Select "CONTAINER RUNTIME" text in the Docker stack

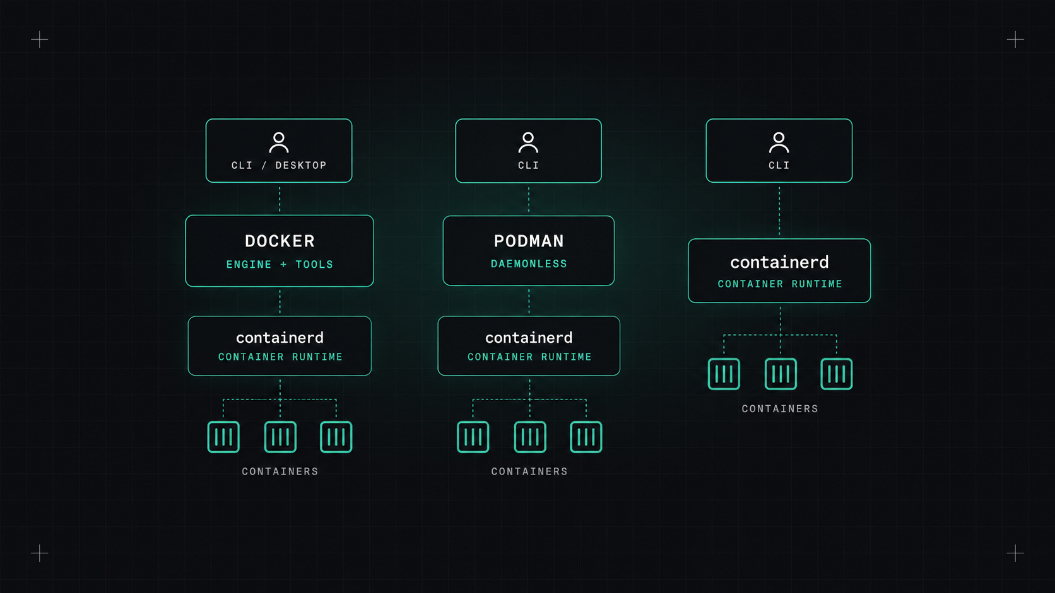(280, 357)
